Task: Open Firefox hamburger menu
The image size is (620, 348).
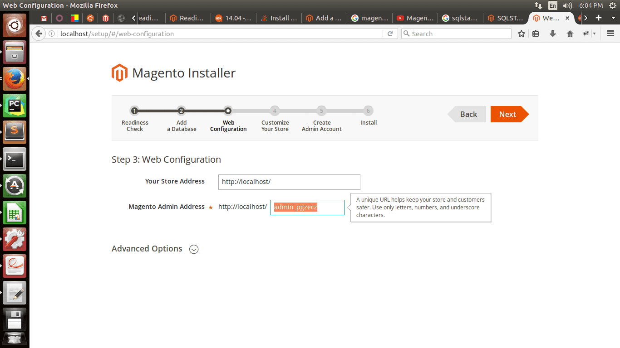Action: [610, 34]
